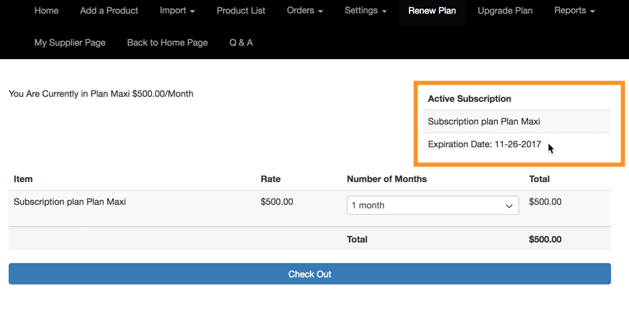Screen dimensions: 629x318
Task: Expand the Reports dropdown menu
Action: (x=574, y=11)
